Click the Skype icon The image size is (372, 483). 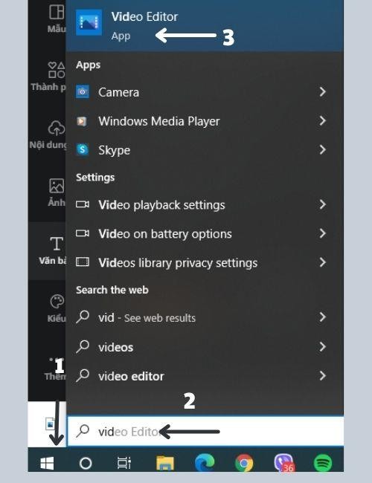tap(83, 149)
